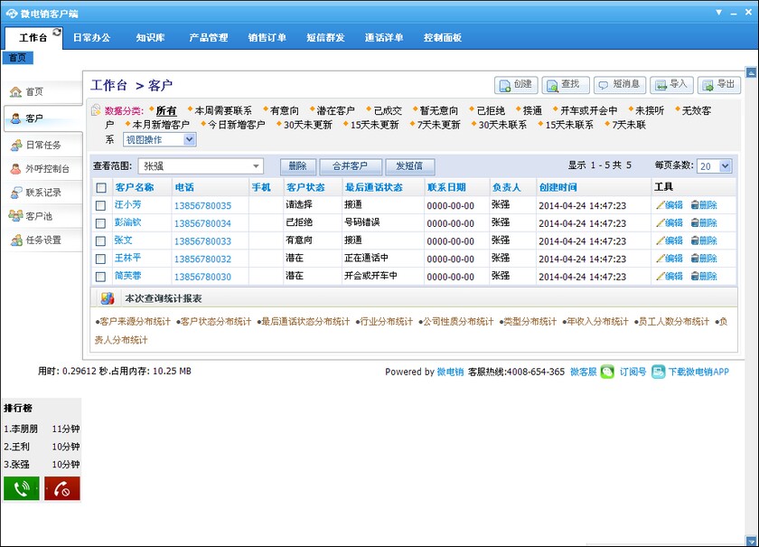Check the box for 张文 row

[100, 240]
